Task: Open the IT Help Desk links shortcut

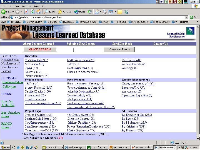Action: pos(119,22)
